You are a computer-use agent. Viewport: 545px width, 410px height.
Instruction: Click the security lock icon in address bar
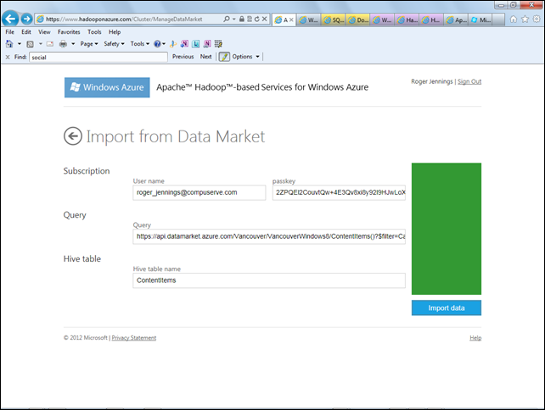tap(242, 19)
